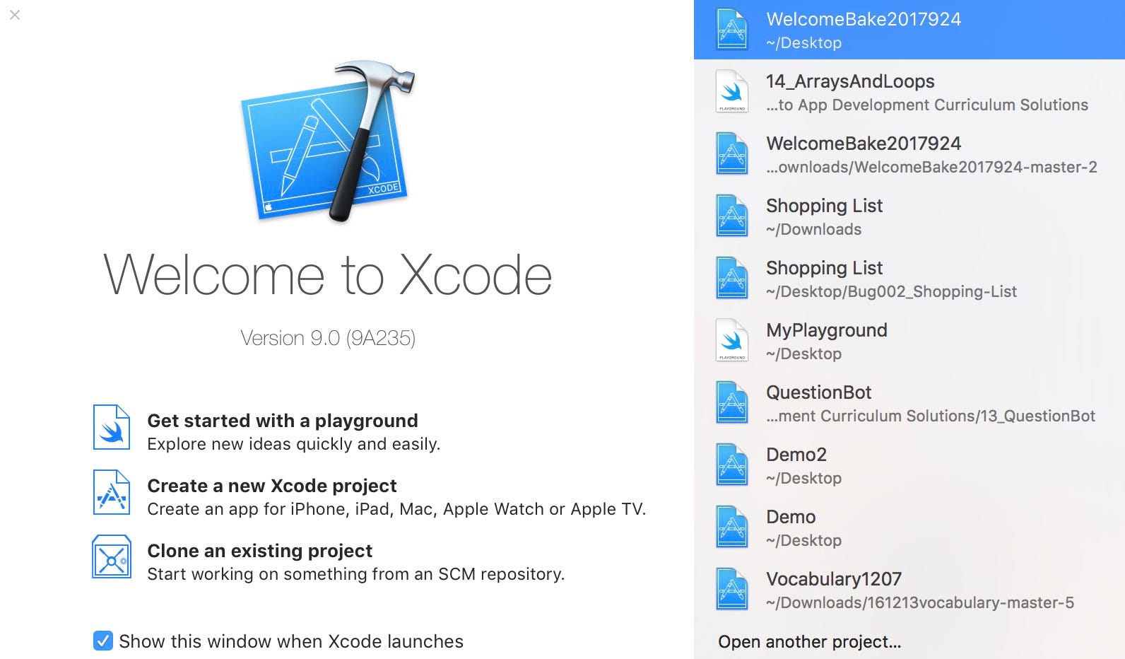Click the Xcode hammer logo

point(328,141)
